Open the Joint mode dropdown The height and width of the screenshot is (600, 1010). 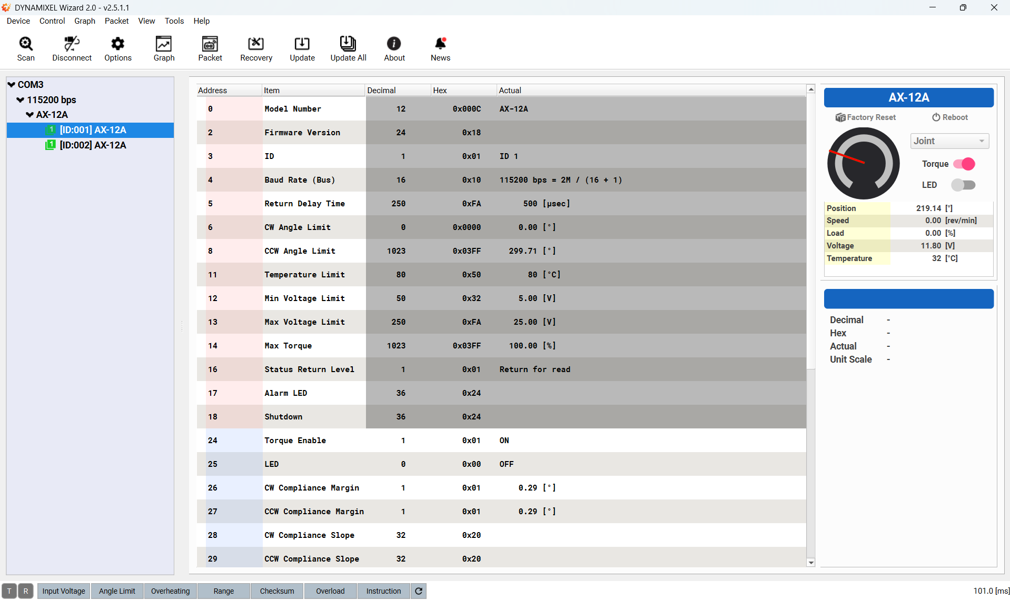coord(949,141)
